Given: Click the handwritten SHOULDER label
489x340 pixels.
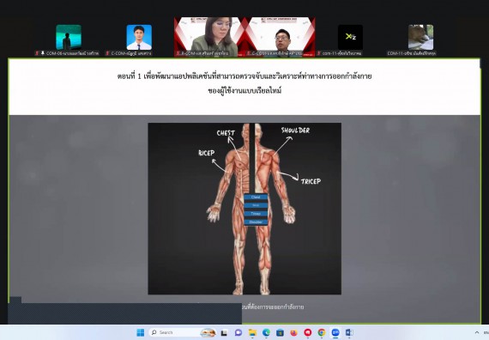Looking at the screenshot, I should (x=295, y=131).
